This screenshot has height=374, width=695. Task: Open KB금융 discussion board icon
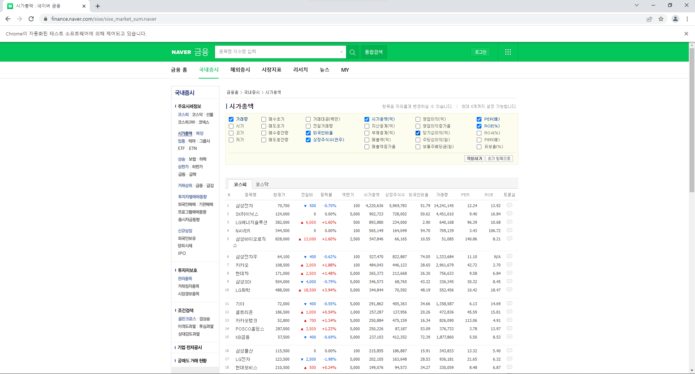point(509,337)
